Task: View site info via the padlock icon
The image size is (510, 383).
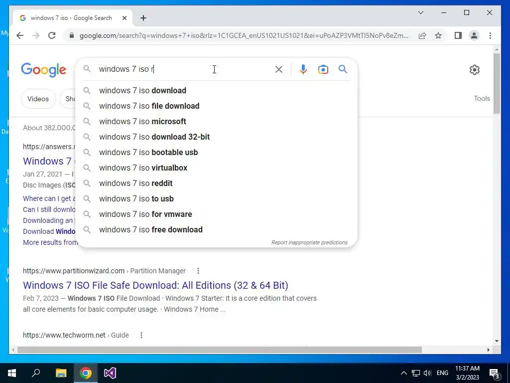Action: (x=72, y=35)
